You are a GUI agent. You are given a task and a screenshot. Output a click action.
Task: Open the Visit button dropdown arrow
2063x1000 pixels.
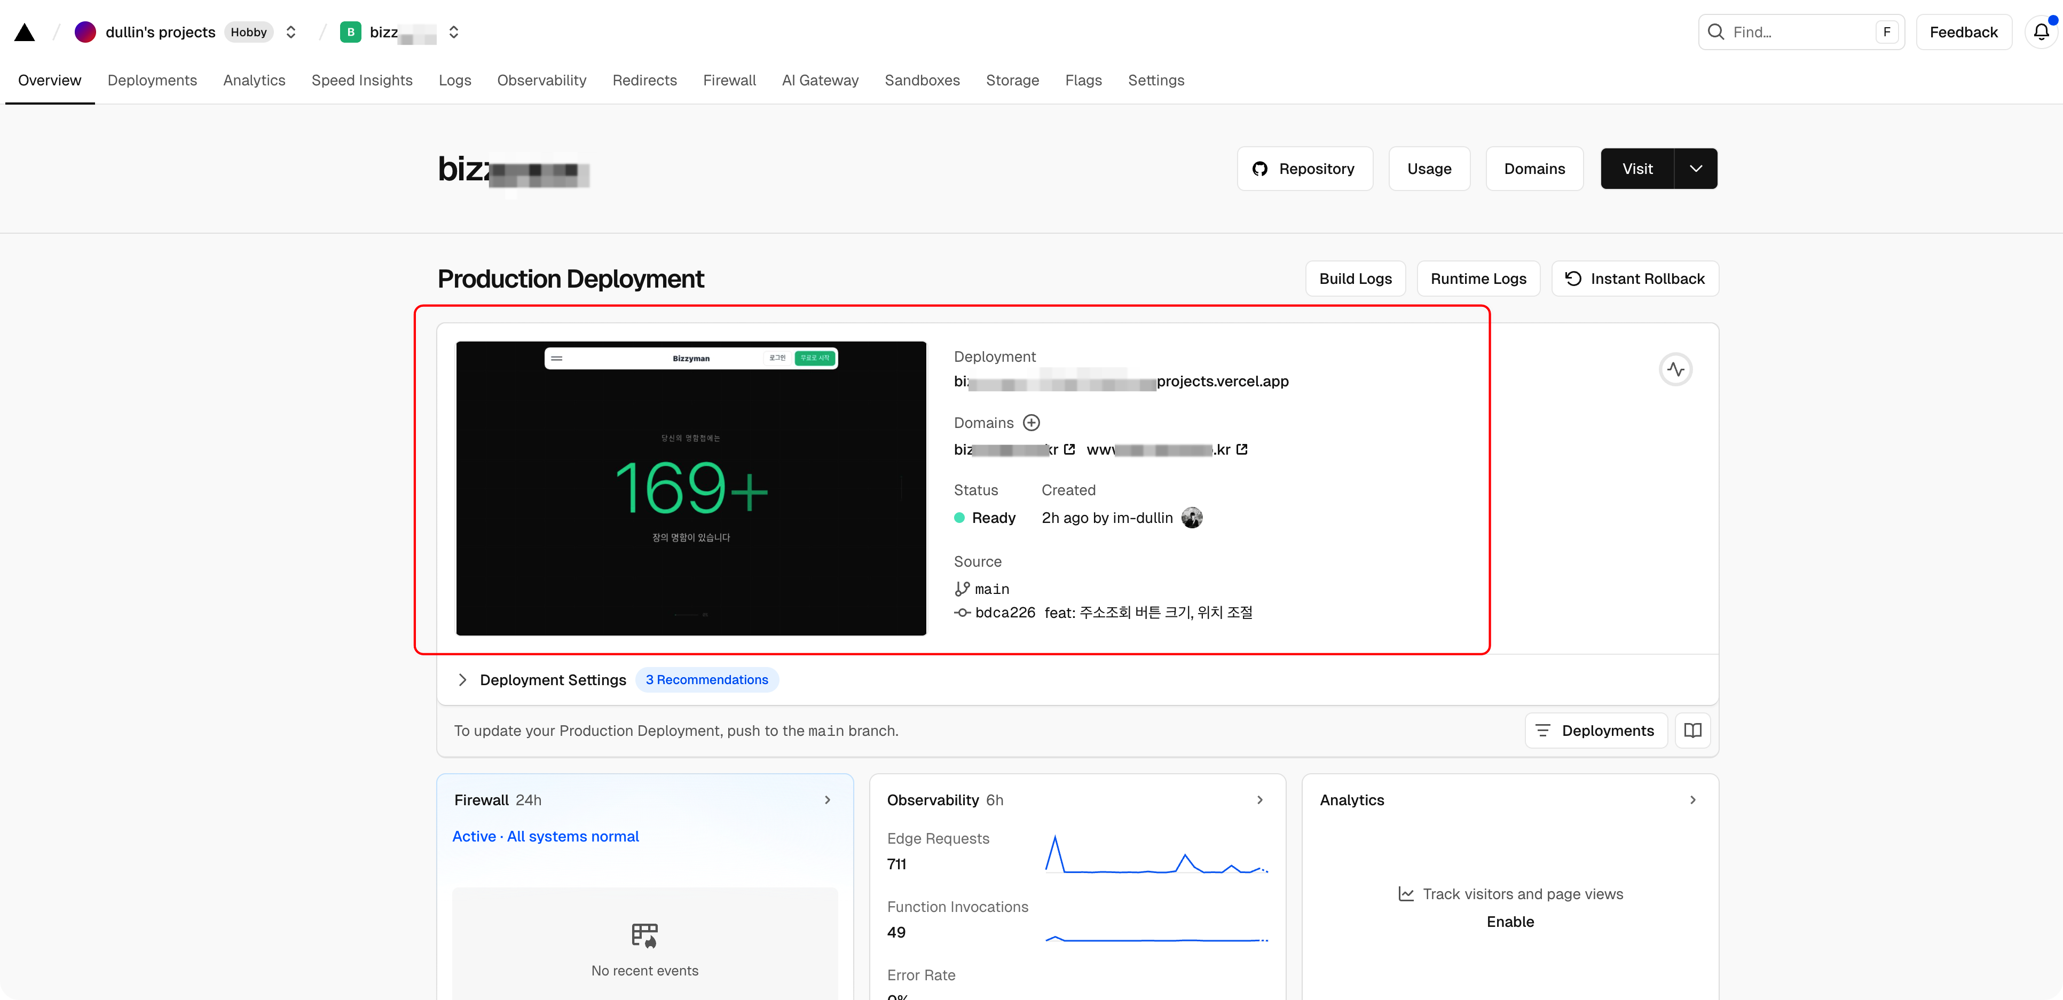(1696, 169)
